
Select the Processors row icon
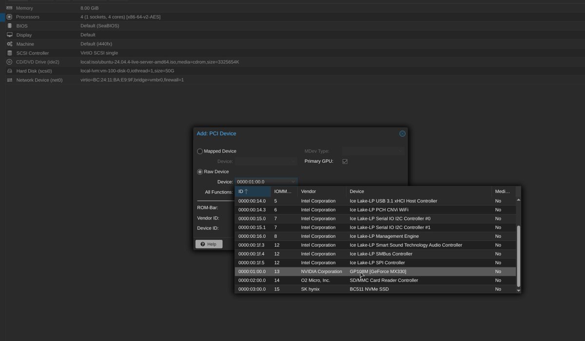9,17
